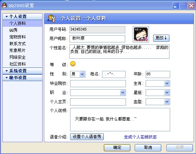Open the 血型 blood type dropdown
196x154 pixels.
(x=167, y=102)
